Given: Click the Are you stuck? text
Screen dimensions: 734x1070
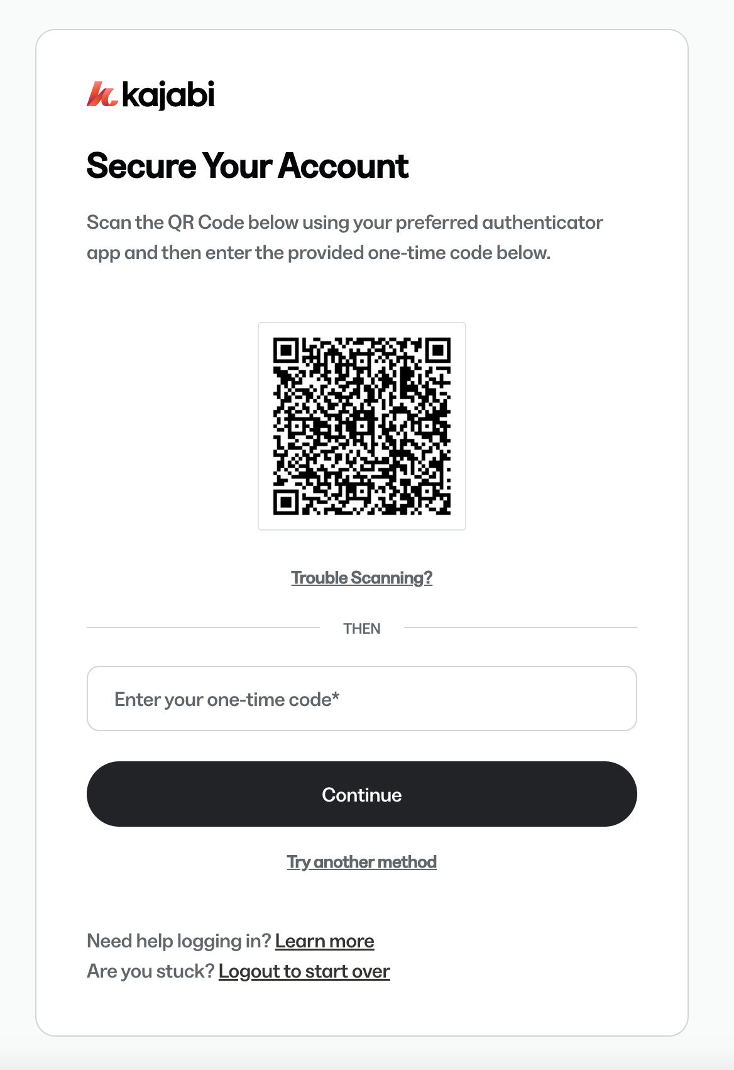Looking at the screenshot, I should pos(151,971).
